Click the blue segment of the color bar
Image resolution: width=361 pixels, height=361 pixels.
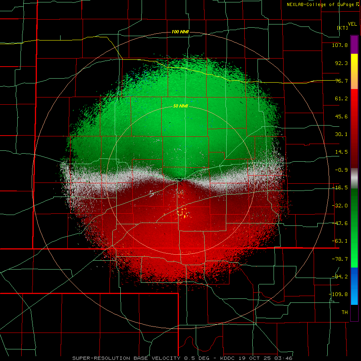point(354,286)
